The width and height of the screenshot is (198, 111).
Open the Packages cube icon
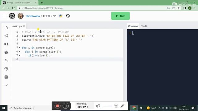[6, 52]
